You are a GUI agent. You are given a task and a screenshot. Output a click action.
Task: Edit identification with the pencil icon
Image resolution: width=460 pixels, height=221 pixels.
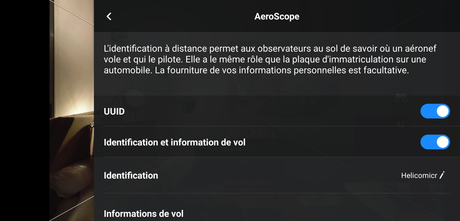442,175
